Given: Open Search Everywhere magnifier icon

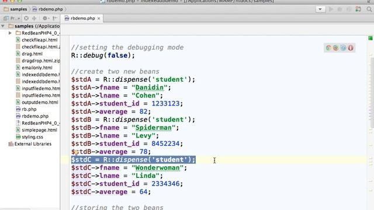Looking at the screenshot, I should coord(369,9).
